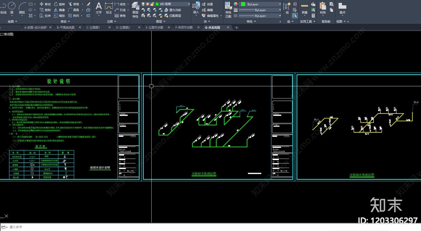Add a new drawing tab with plus

pos(237,27)
